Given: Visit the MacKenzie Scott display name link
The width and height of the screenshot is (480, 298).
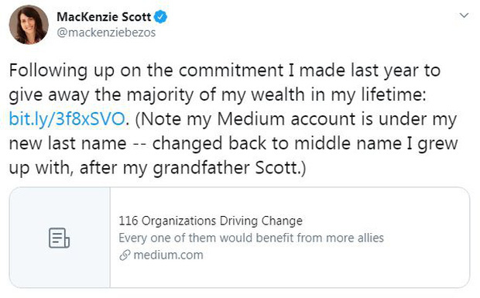Looking at the screenshot, I should click(x=104, y=16).
